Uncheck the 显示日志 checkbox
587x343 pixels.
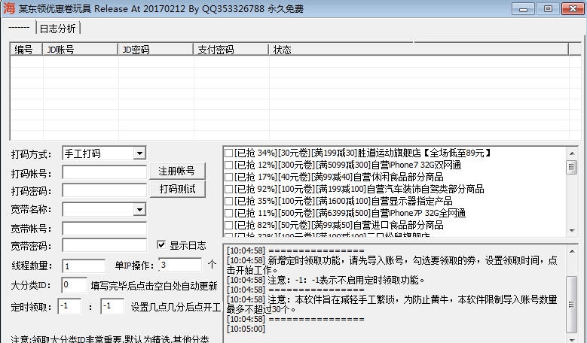pyautogui.click(x=161, y=245)
